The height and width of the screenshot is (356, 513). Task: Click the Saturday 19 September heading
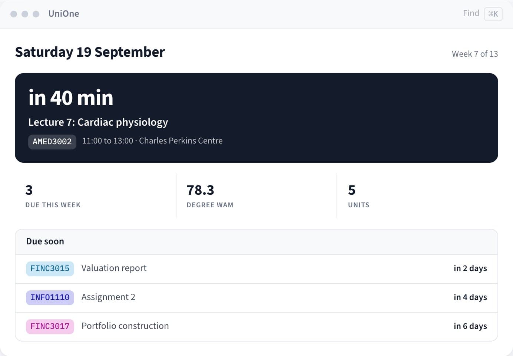point(90,52)
